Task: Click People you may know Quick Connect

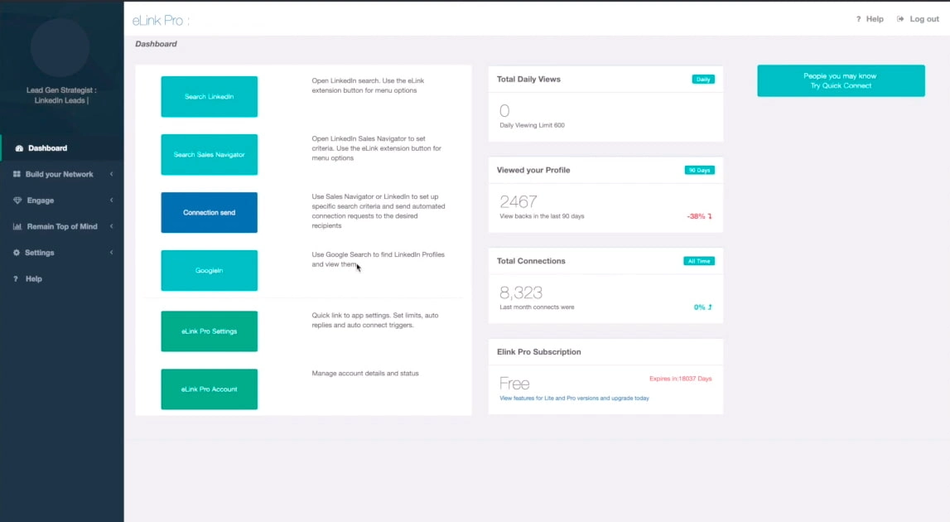Action: 841,80
